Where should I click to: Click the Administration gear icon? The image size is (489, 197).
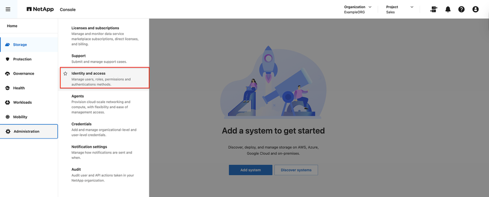8,132
